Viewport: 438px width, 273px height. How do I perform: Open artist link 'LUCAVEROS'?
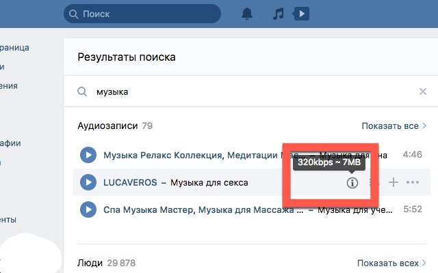pos(130,182)
